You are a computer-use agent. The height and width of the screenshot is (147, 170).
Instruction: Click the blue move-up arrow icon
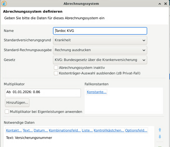(x=160, y=130)
